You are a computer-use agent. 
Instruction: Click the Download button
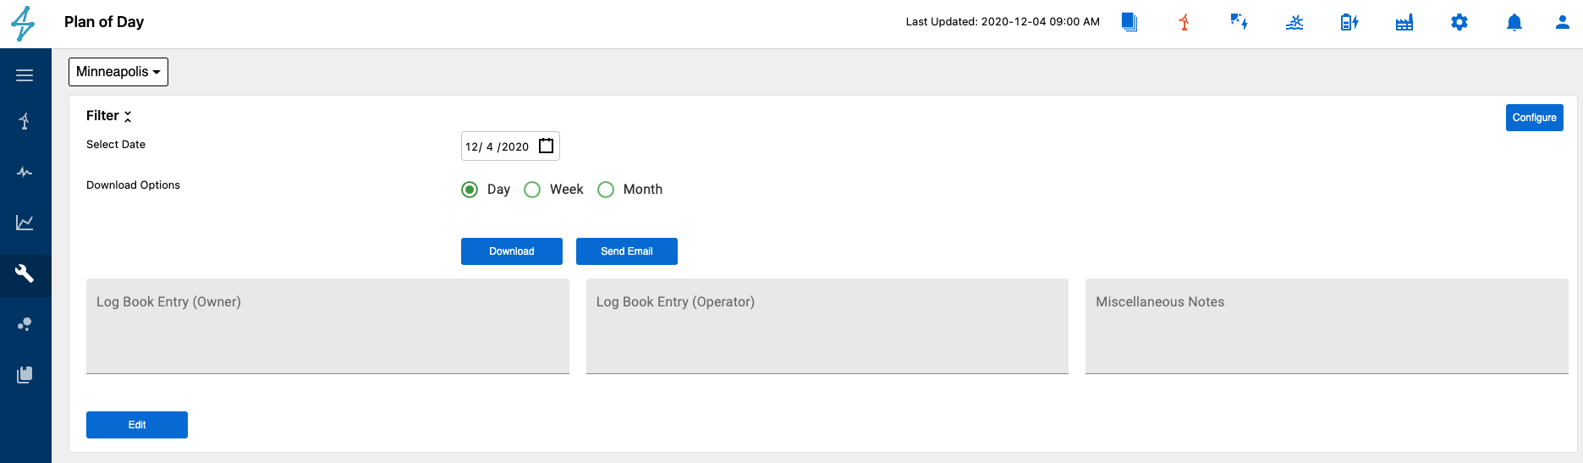coord(512,251)
